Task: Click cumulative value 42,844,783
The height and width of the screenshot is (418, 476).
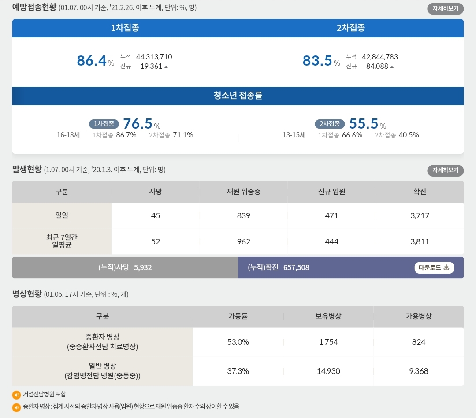Action: [x=380, y=57]
